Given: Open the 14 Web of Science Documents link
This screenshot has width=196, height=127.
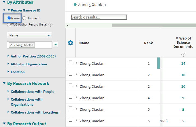Looking at the screenshot, I should 183,63.
